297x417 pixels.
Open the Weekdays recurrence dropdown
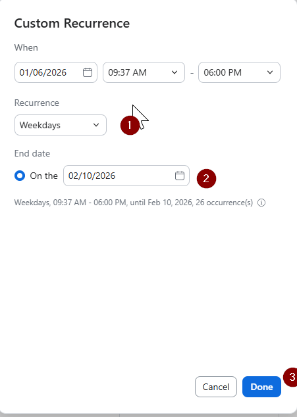coord(61,125)
